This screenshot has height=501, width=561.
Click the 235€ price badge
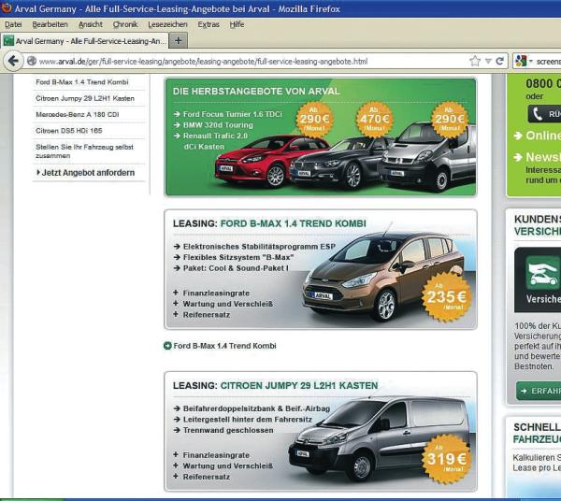[x=447, y=297]
